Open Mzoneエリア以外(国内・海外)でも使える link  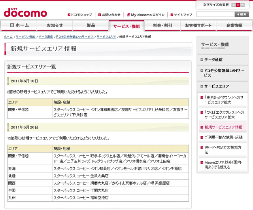(223, 165)
